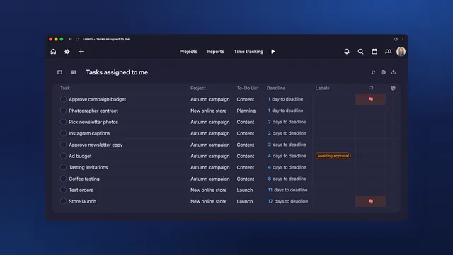Screen dimensions: 453x255
Task: Sort by the Deadline column header
Action: [x=276, y=88]
